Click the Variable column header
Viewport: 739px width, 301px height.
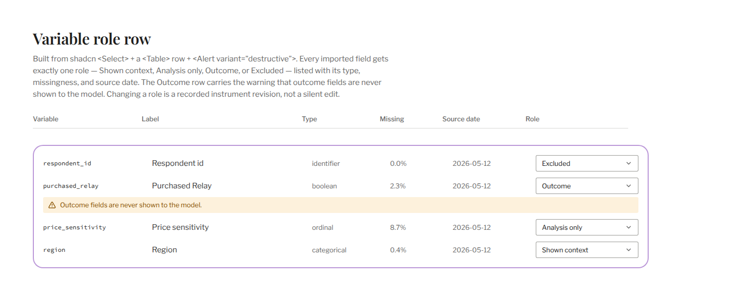[x=46, y=119]
